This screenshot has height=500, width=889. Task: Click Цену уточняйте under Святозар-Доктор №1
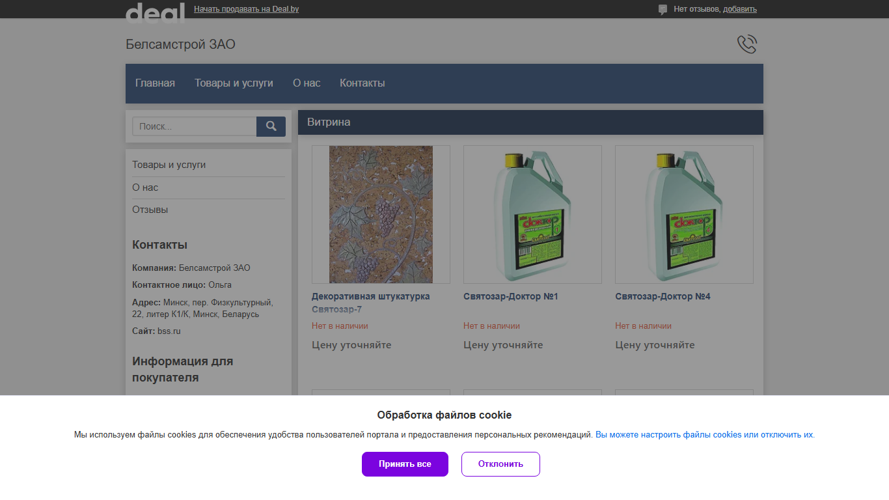503,345
